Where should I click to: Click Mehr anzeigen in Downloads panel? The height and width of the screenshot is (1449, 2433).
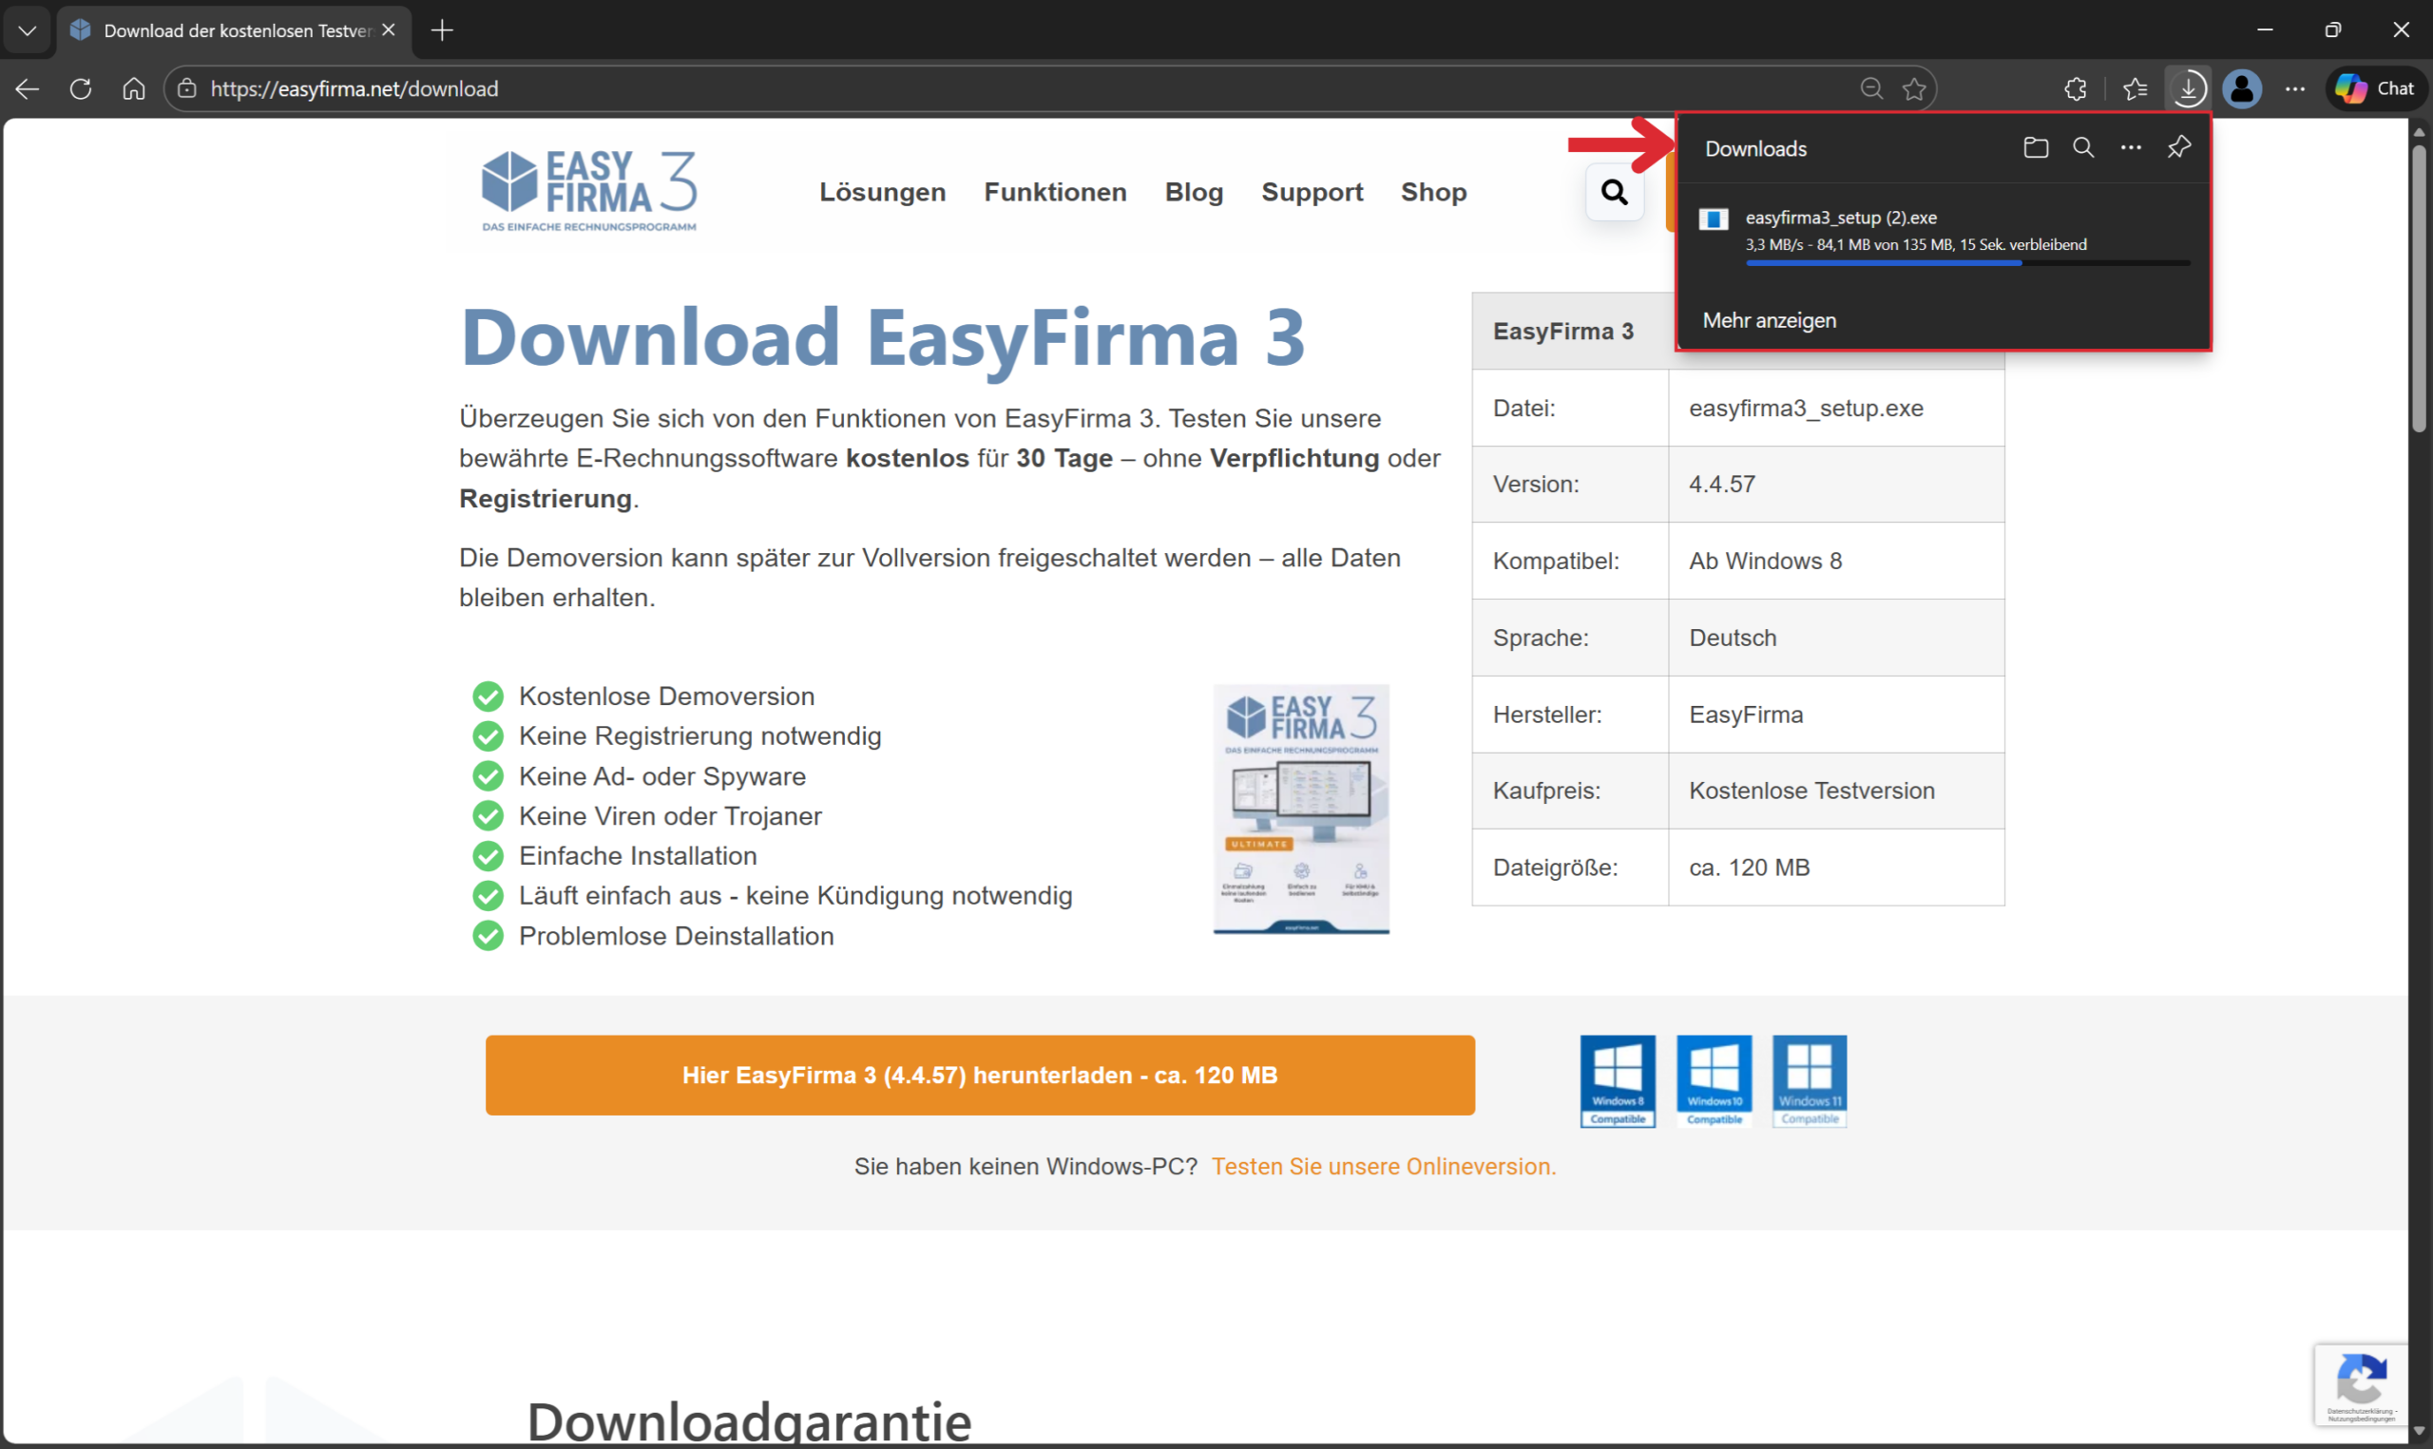(1769, 320)
